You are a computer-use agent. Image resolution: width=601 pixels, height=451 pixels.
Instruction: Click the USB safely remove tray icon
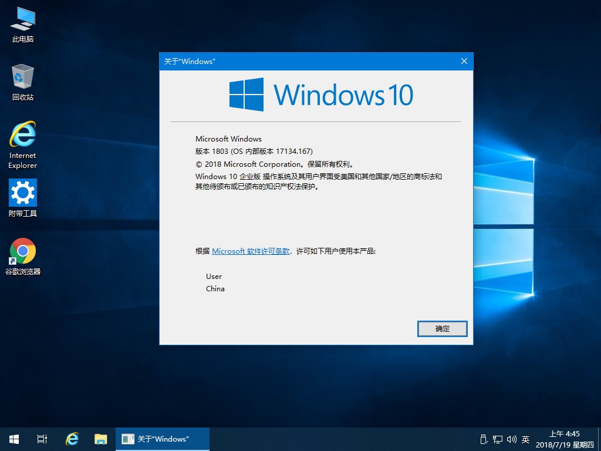[x=484, y=439]
